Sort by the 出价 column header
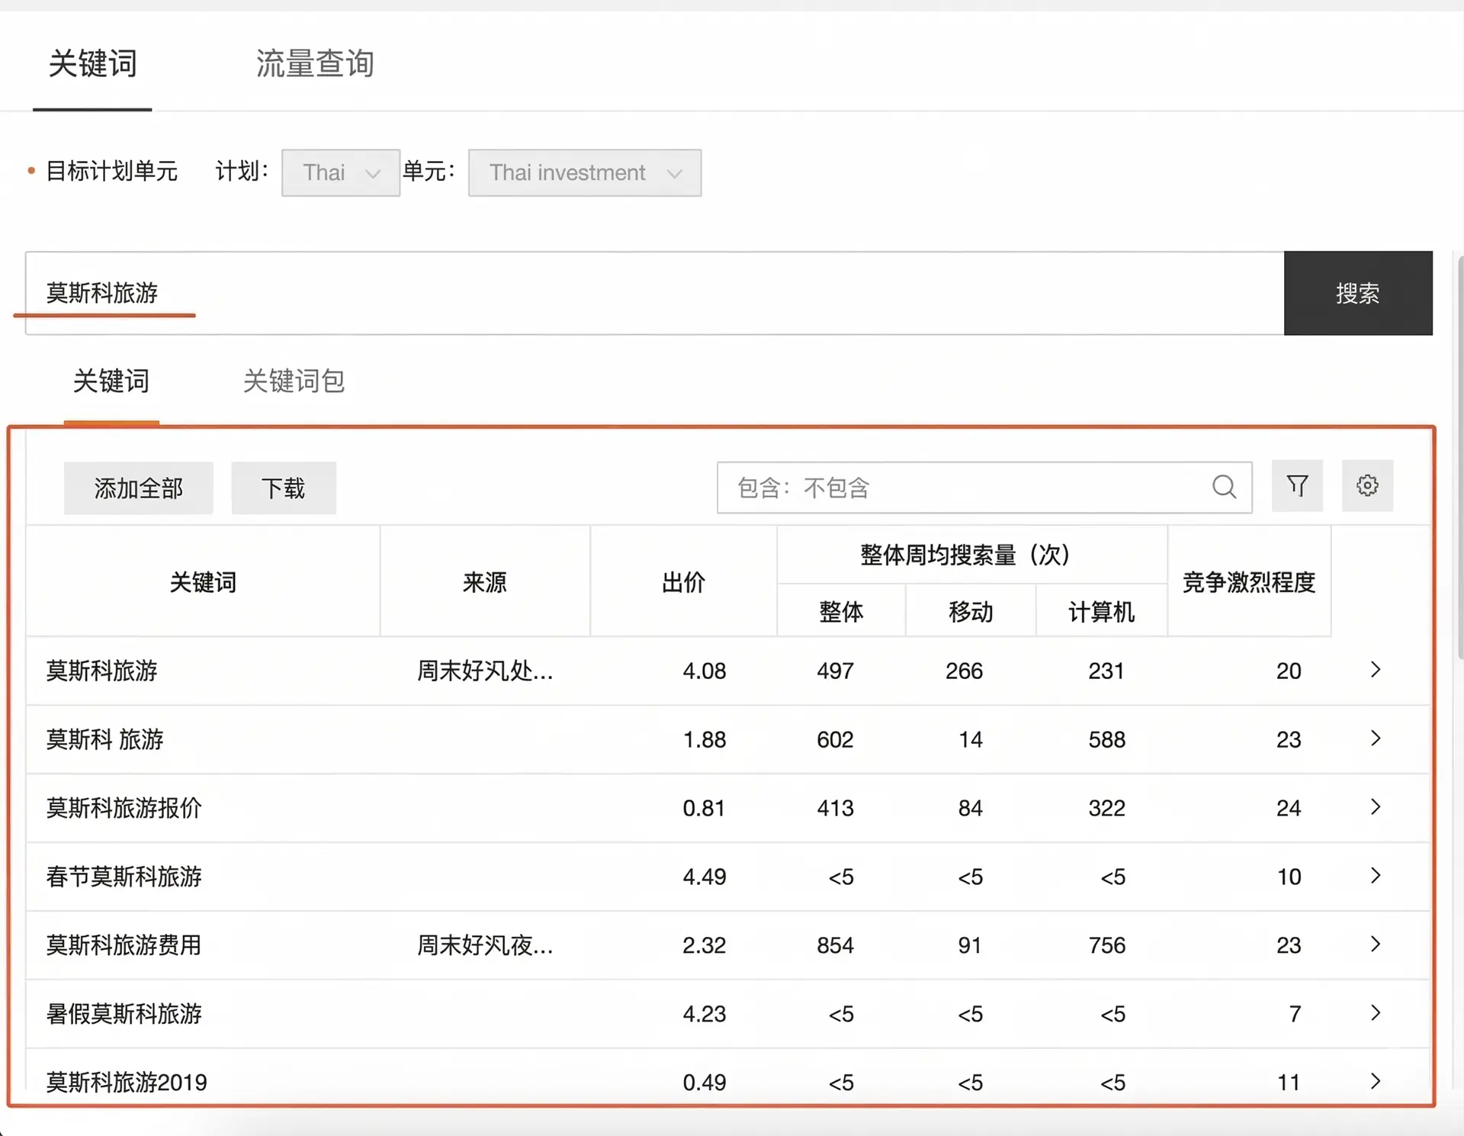This screenshot has width=1464, height=1136. (x=683, y=582)
